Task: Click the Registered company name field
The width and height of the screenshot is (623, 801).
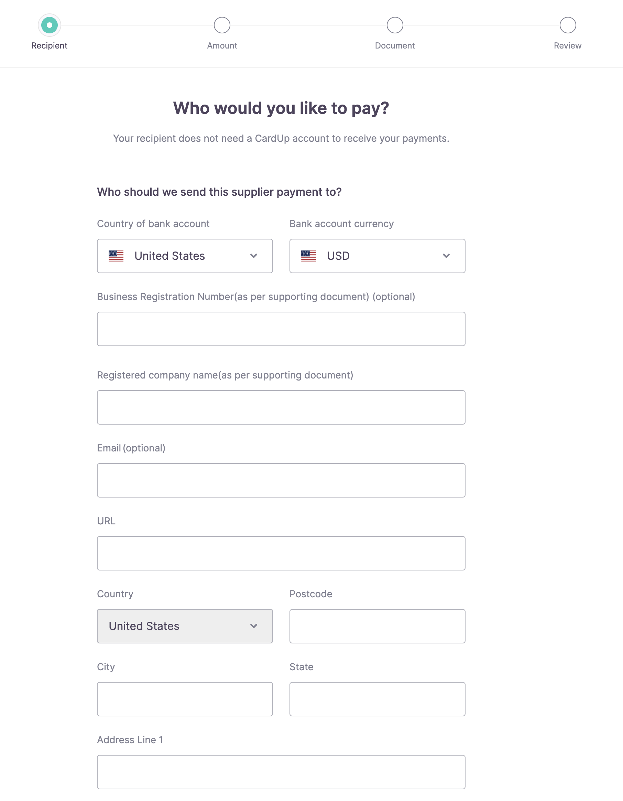Action: tap(281, 407)
